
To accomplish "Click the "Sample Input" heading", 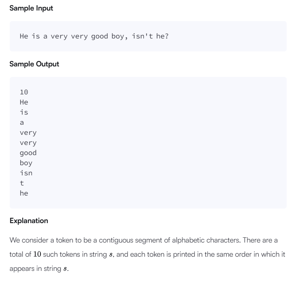I will pos(31,8).
